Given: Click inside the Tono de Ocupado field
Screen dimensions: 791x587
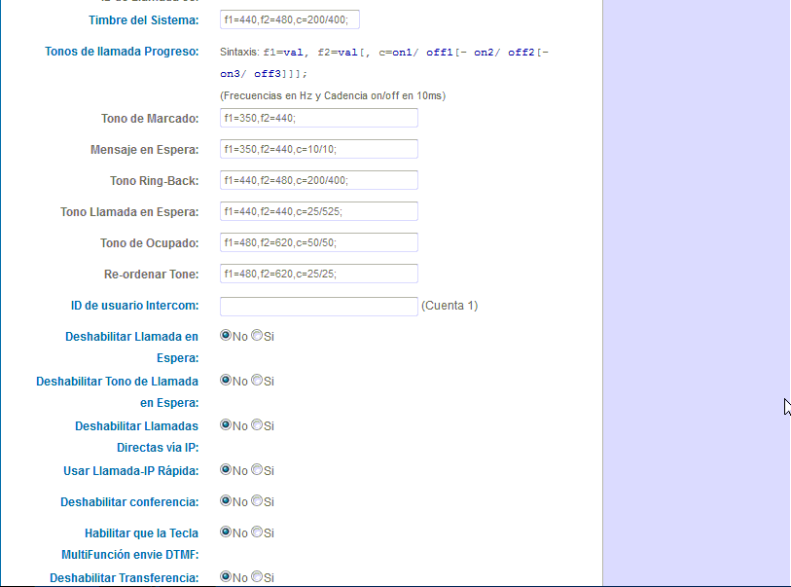Looking at the screenshot, I should [x=319, y=241].
